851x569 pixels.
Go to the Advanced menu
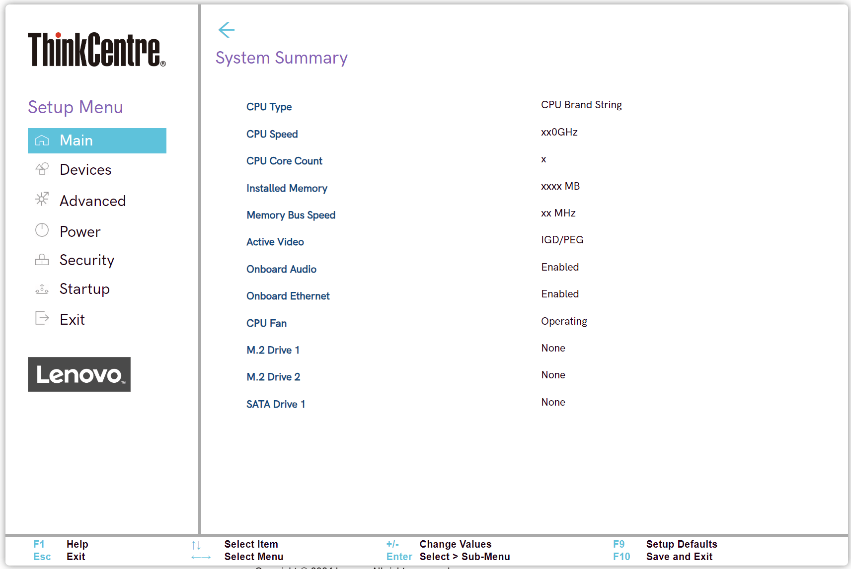point(93,201)
